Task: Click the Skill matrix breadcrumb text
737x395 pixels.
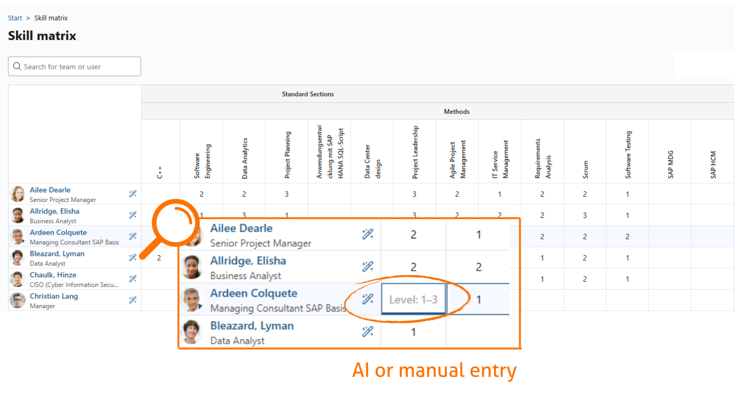Action: tap(51, 18)
